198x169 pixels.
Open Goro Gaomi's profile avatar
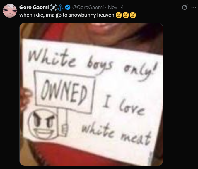click(x=10, y=11)
